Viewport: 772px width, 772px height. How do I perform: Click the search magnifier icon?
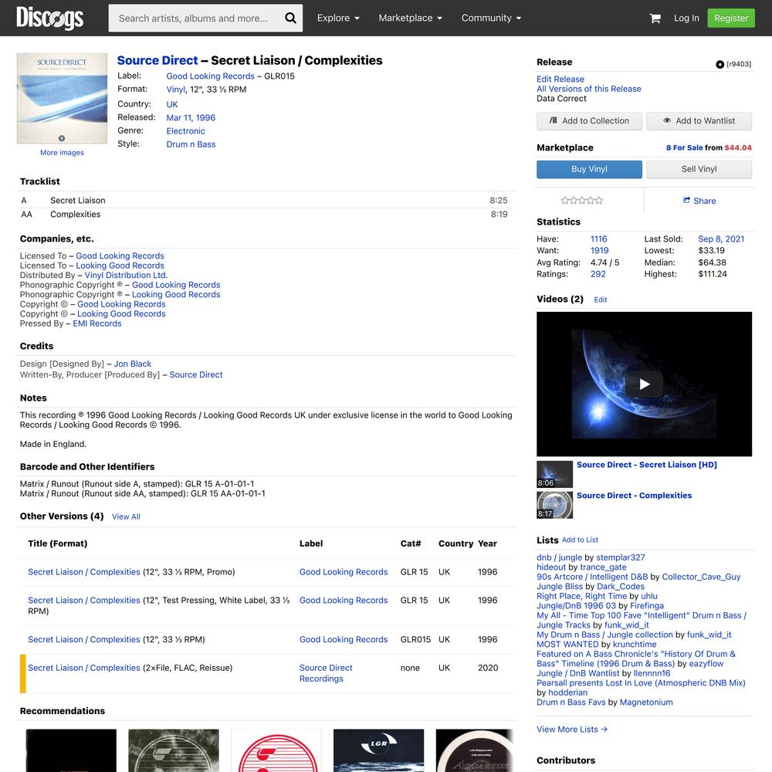pyautogui.click(x=290, y=19)
